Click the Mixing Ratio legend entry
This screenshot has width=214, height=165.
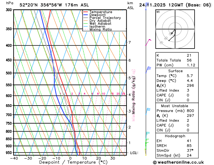98,30
